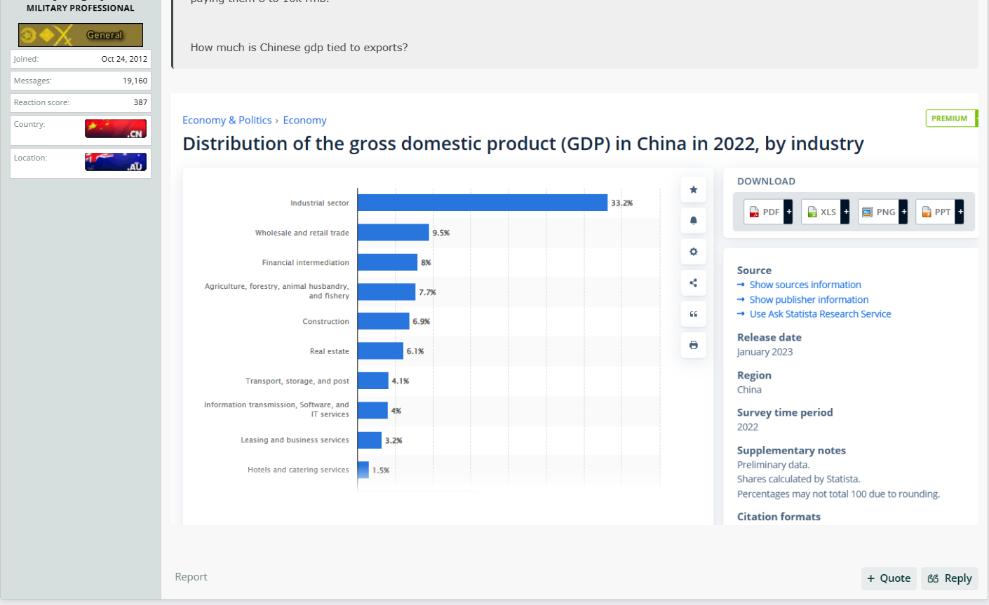
Task: Click the China country flag icon
Action: tap(116, 128)
